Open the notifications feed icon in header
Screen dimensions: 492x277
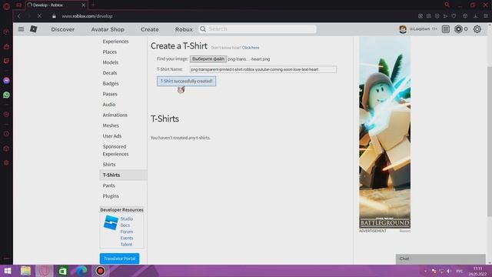point(446,29)
